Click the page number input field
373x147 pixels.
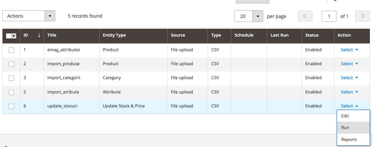(329, 16)
